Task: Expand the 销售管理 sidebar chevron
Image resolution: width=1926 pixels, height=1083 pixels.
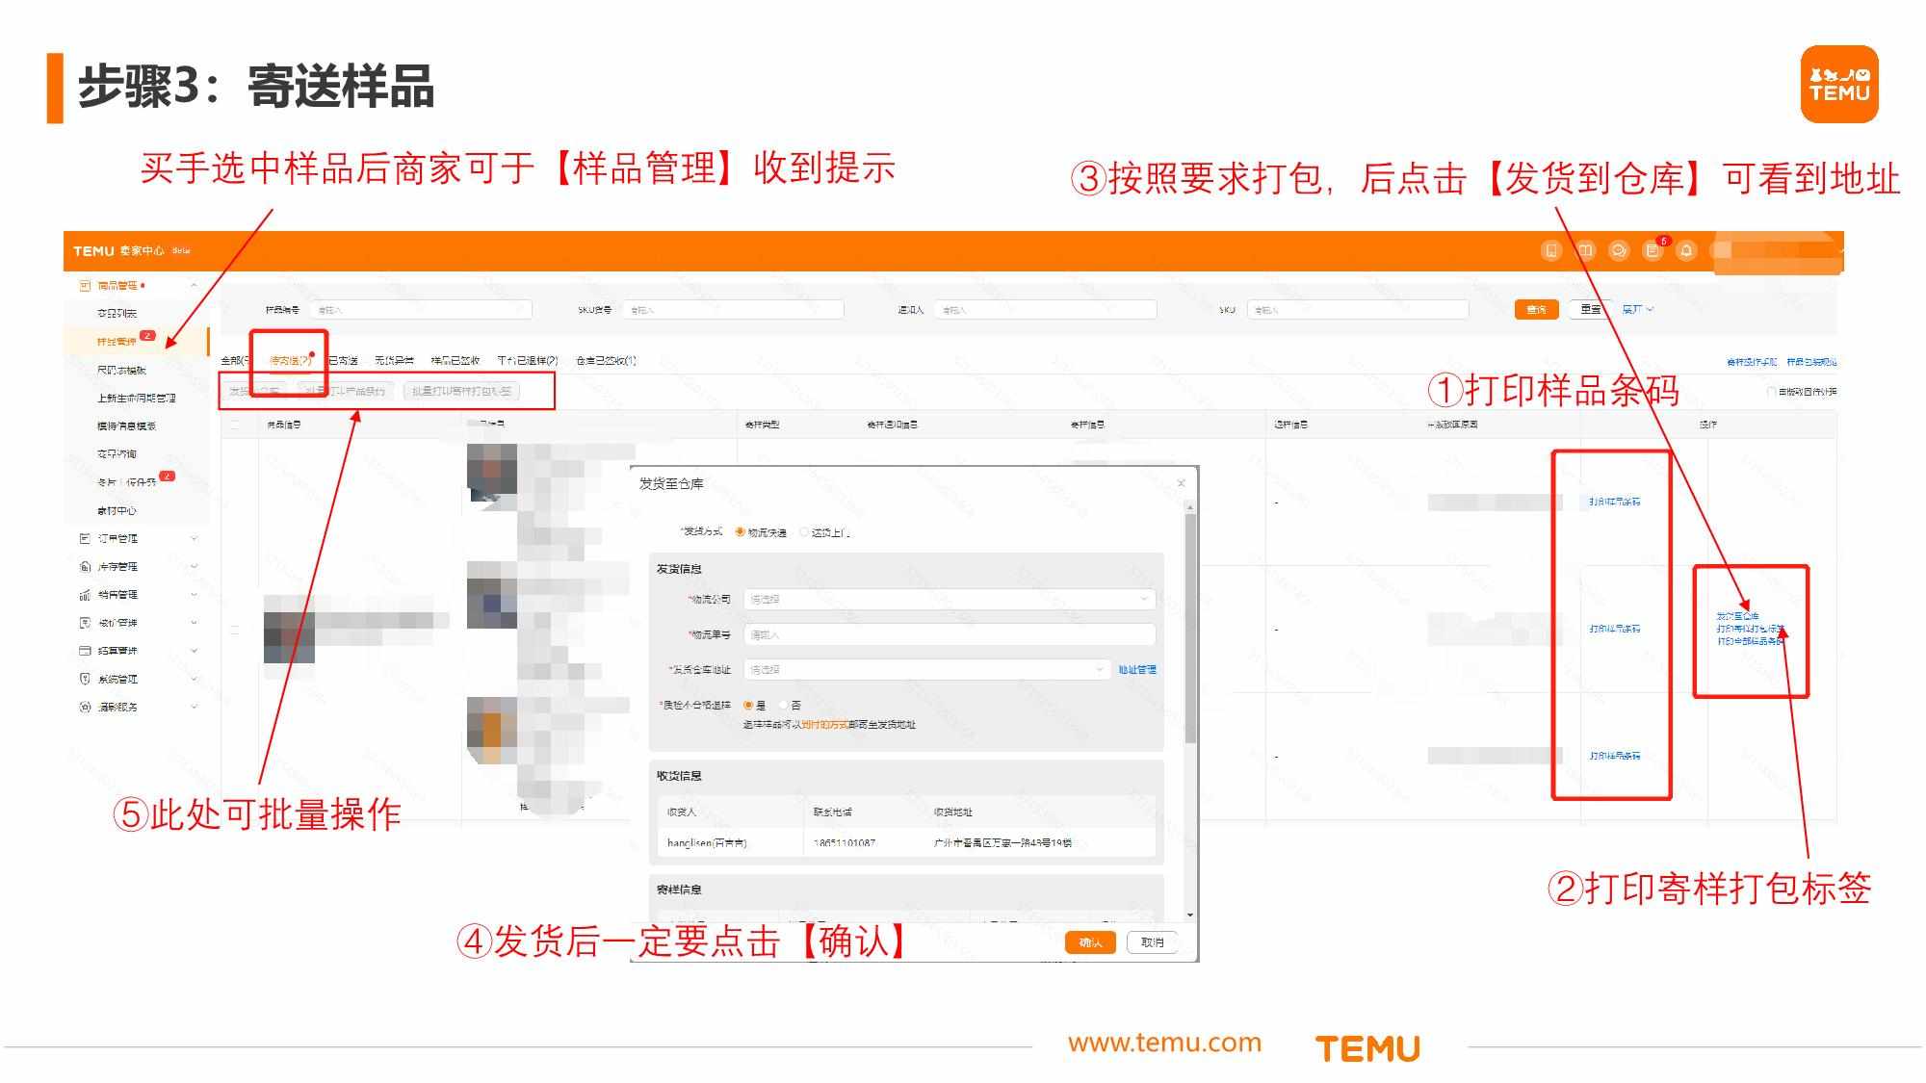Action: [x=194, y=594]
